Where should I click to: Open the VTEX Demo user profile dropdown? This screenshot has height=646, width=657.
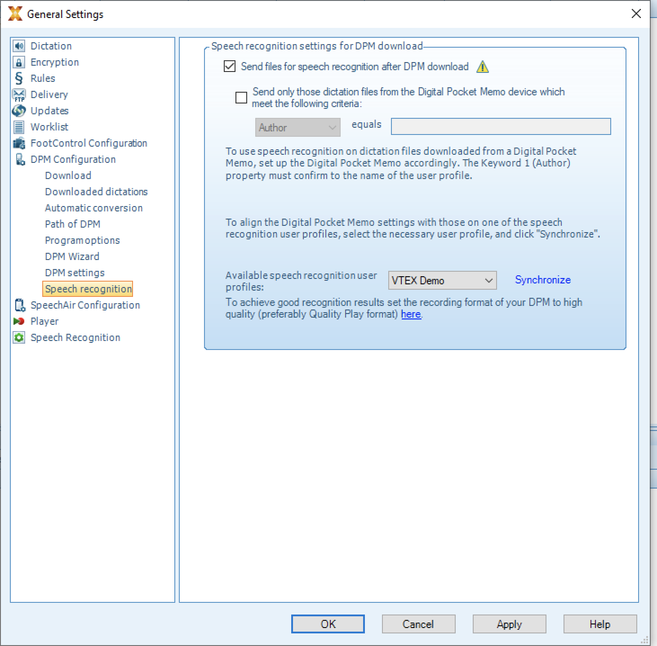point(442,280)
